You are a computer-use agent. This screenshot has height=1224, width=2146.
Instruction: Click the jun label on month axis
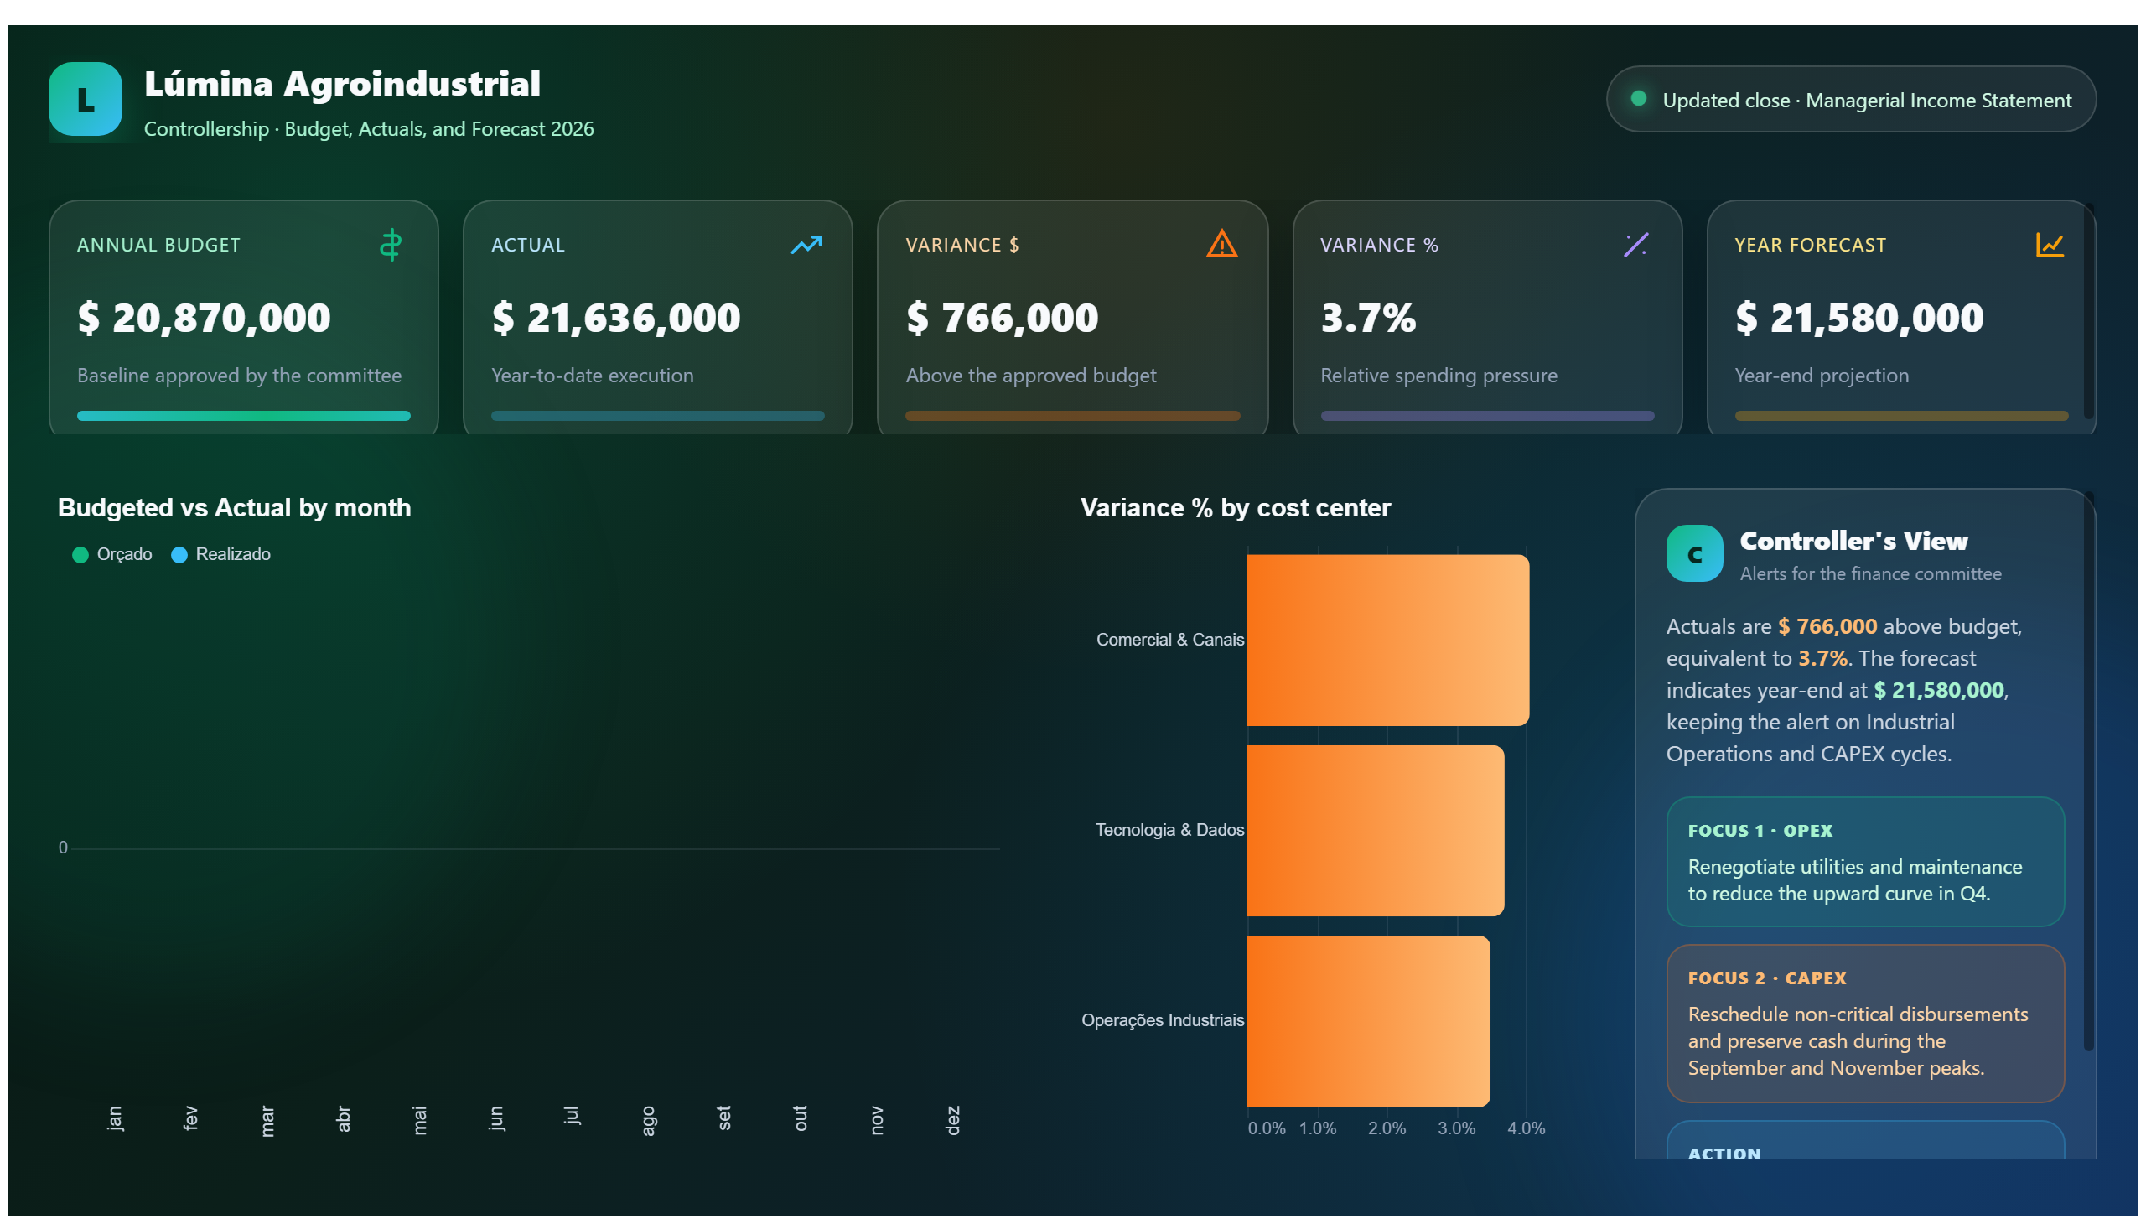click(496, 1118)
